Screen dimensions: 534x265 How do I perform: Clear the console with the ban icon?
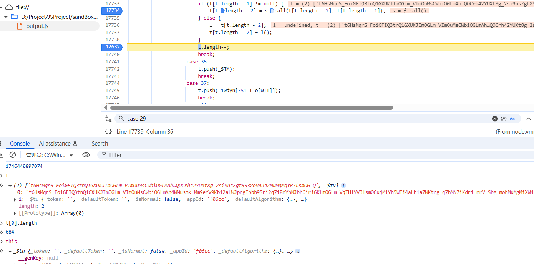click(13, 155)
